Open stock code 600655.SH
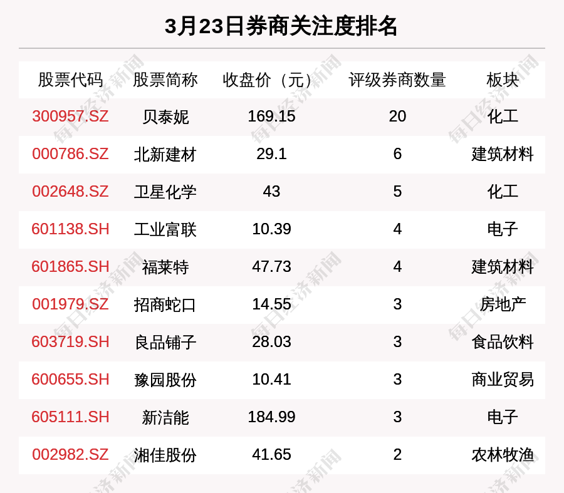This screenshot has width=564, height=493. tap(70, 380)
